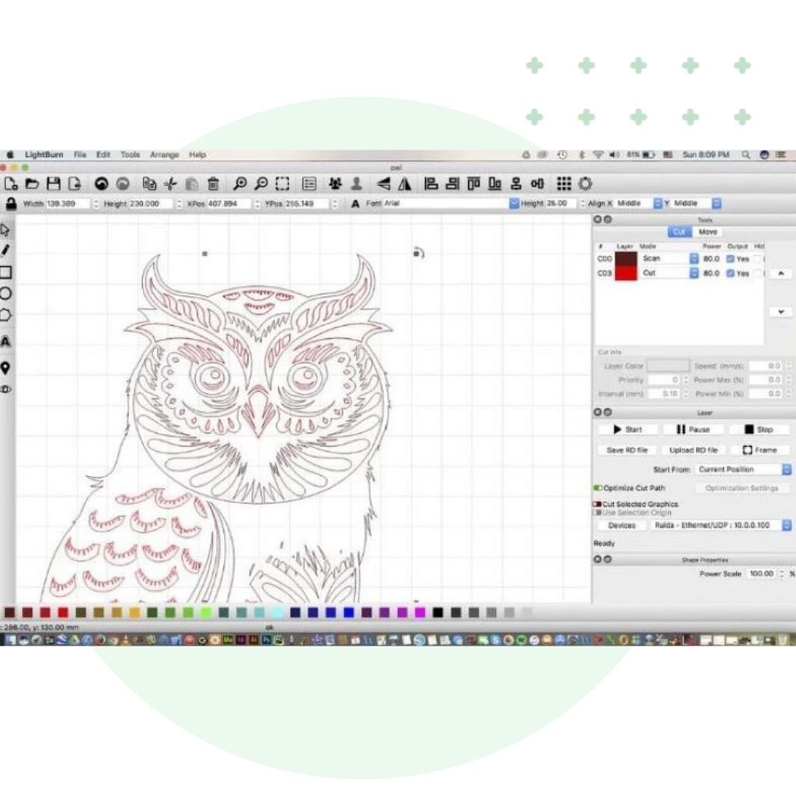Select the Draw Lines pencil tool
796x796 pixels.
[x=5, y=250]
